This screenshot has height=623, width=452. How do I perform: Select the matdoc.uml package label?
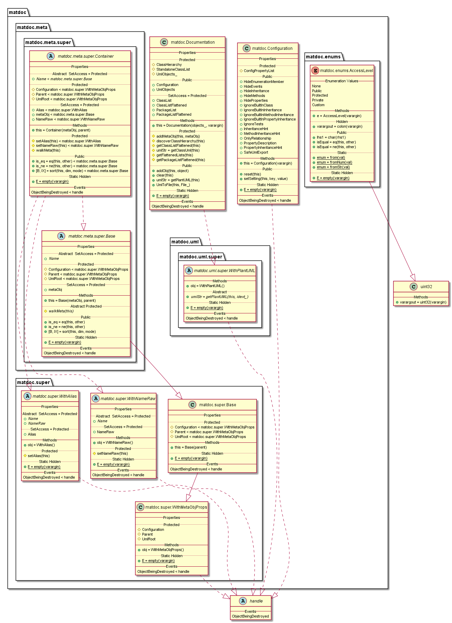click(x=185, y=242)
